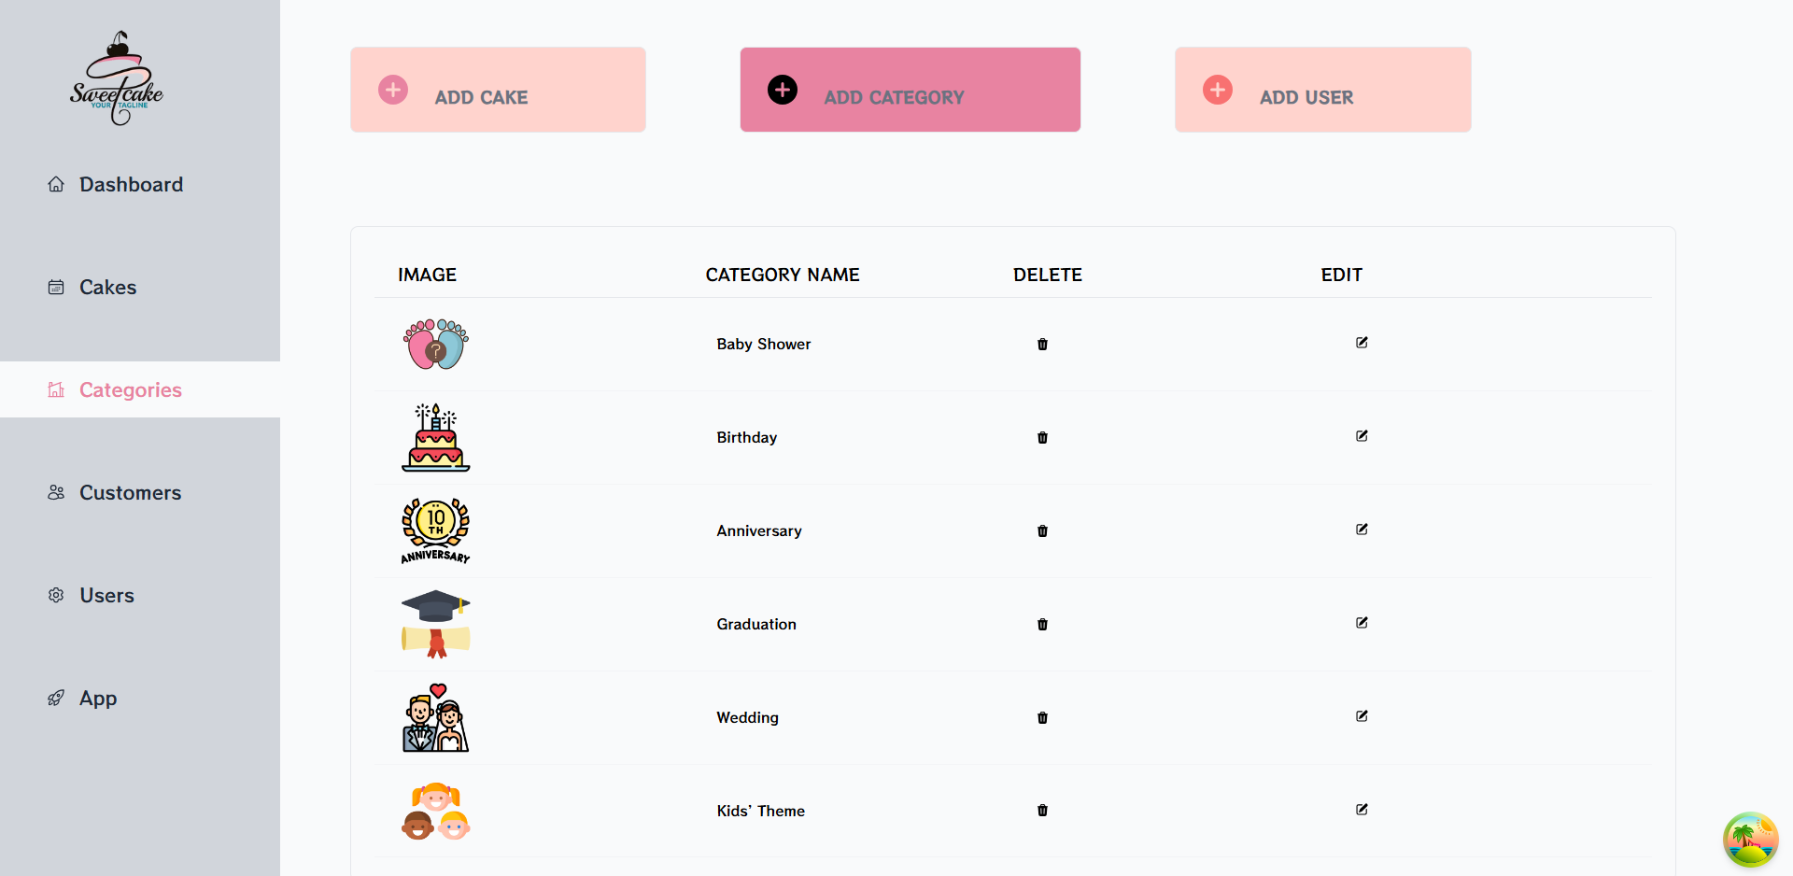This screenshot has height=876, width=1793.
Task: Click the Add Cake button
Action: 498,90
